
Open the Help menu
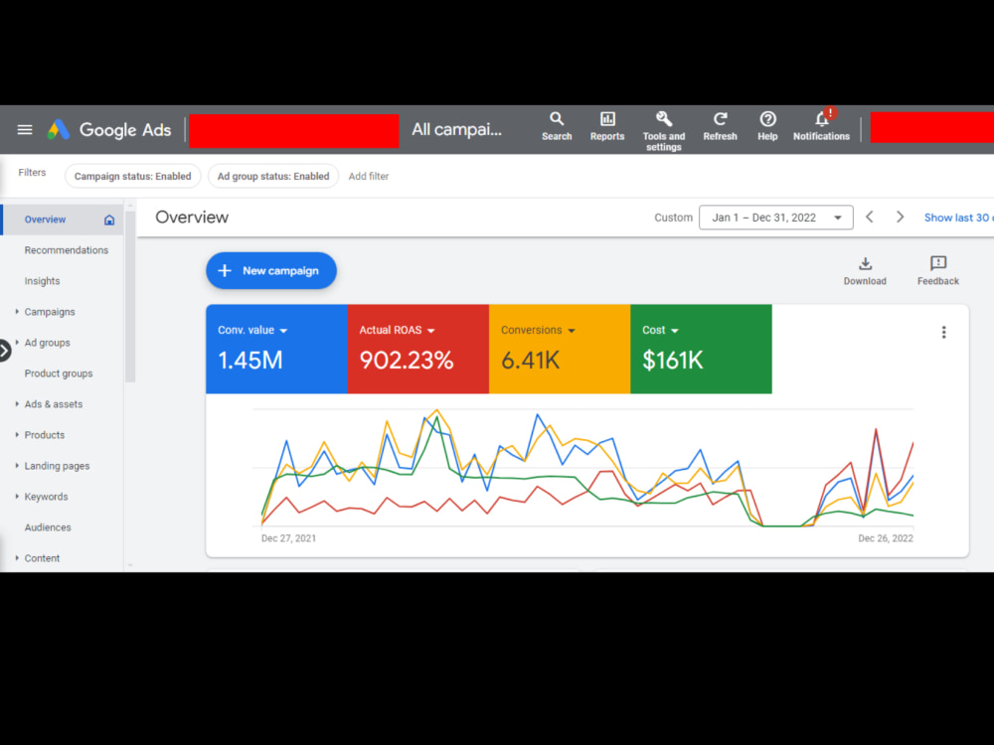pyautogui.click(x=767, y=127)
